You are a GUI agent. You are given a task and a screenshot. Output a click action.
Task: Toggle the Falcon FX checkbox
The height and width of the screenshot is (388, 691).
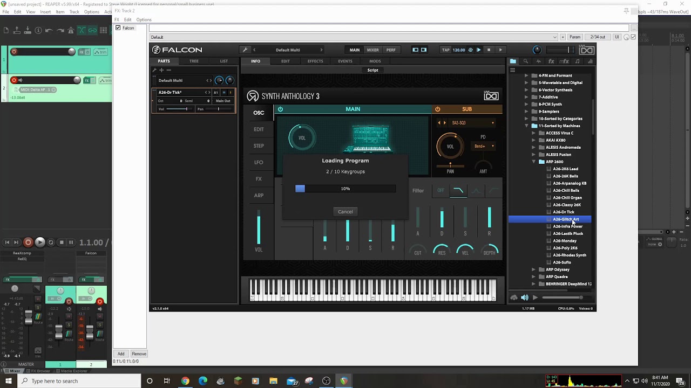click(x=118, y=28)
